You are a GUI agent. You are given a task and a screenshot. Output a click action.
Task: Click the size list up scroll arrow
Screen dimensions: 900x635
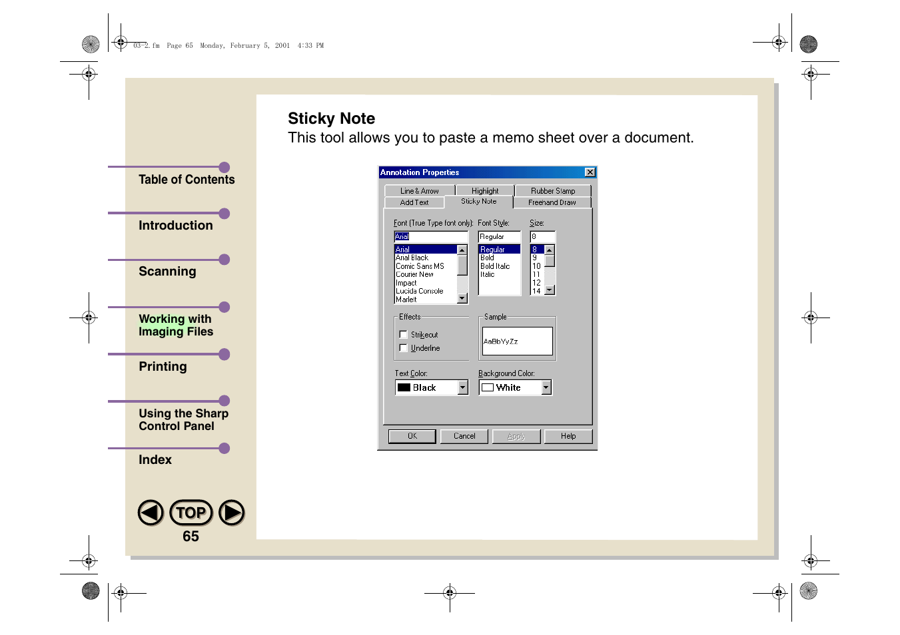coord(550,250)
